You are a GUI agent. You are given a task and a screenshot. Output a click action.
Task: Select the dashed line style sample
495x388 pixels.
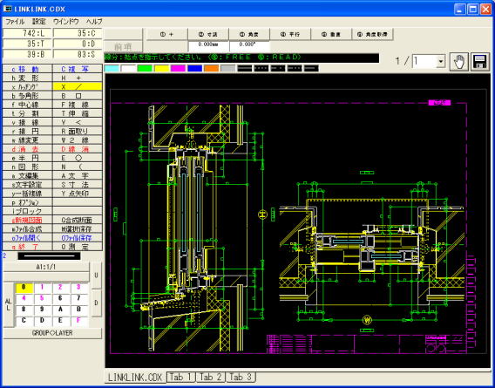coord(261,68)
